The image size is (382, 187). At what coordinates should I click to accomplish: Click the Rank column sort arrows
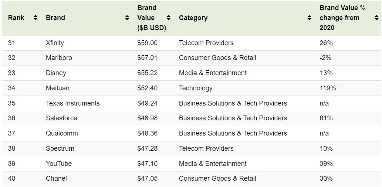36,18
